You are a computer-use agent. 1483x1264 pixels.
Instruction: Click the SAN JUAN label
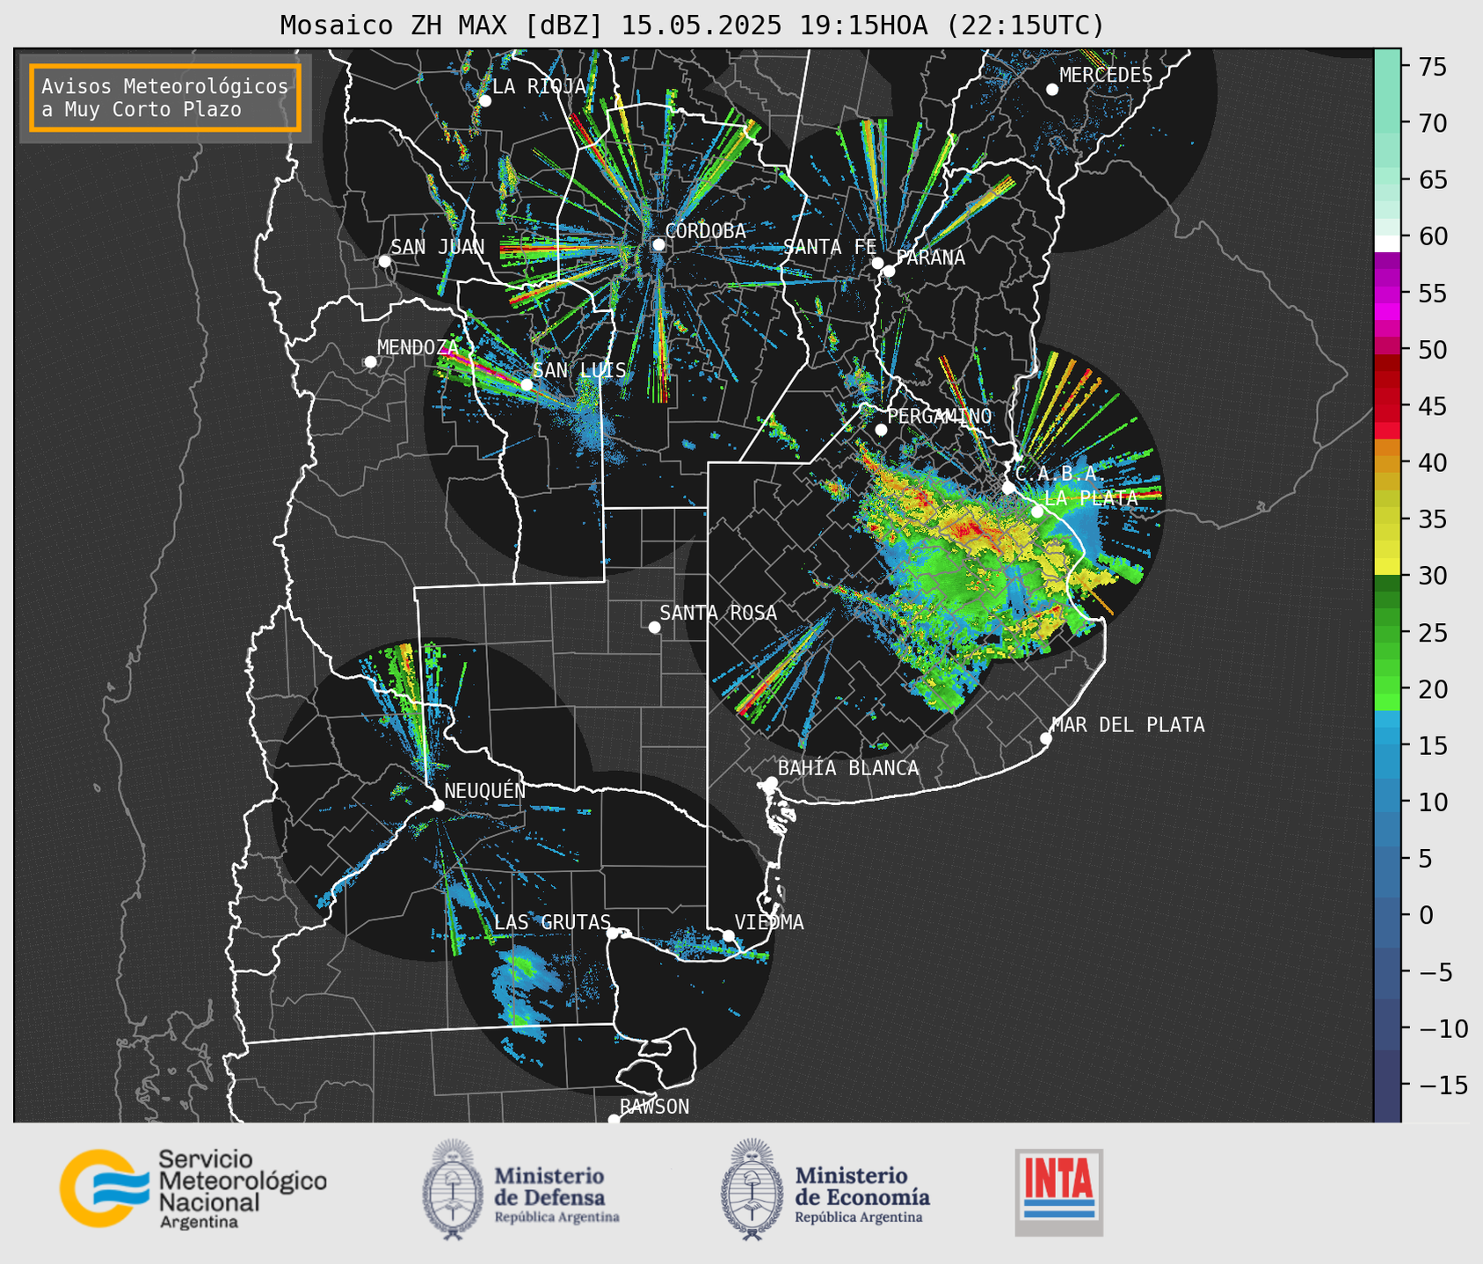(438, 247)
